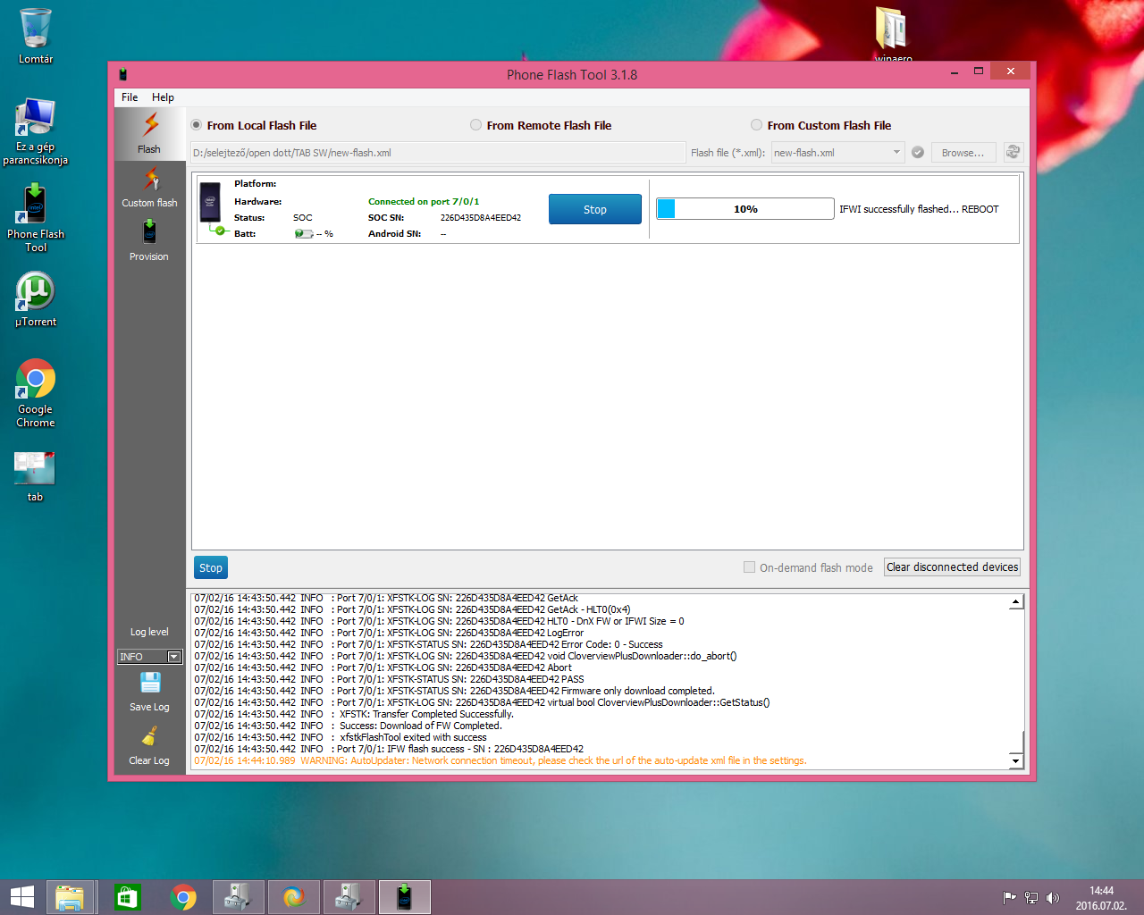Open the Log level INFO dropdown
This screenshot has height=915, width=1144.
[150, 657]
